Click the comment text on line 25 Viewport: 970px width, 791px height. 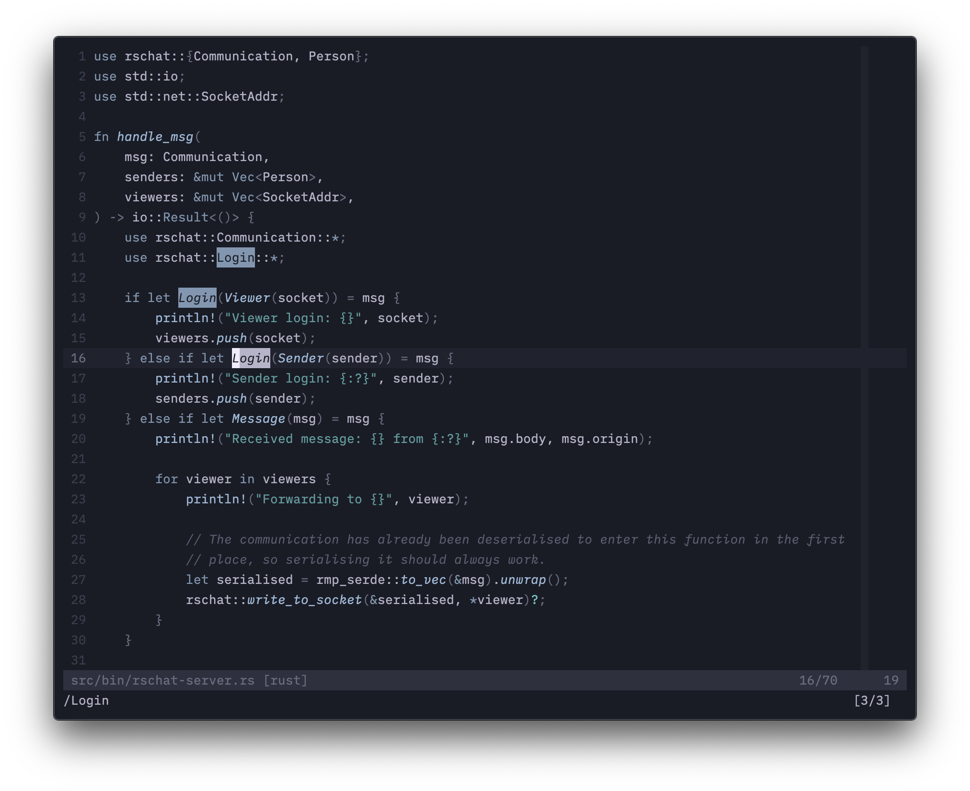(515, 540)
